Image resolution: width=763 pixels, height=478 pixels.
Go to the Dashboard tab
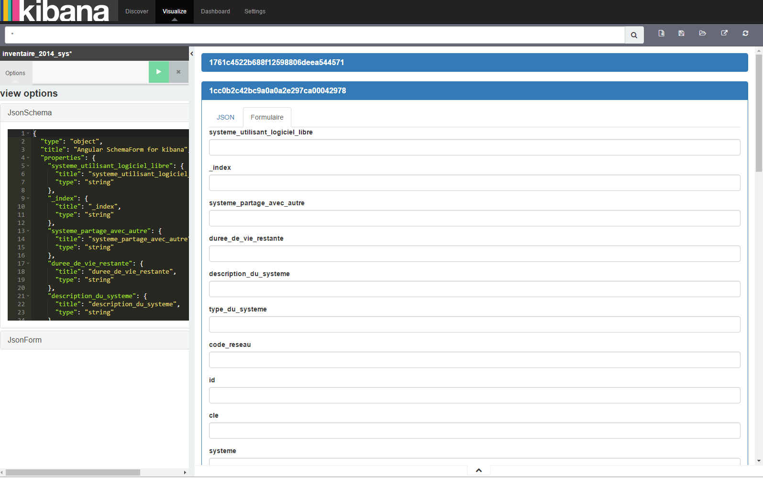pyautogui.click(x=215, y=11)
